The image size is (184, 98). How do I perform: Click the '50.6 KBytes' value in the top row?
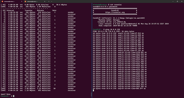(62, 5)
